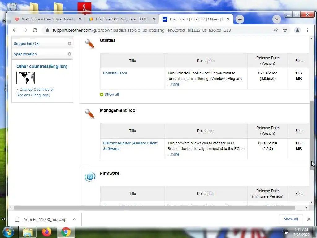Close the downloads bar
The width and height of the screenshot is (317, 238).
pyautogui.click(x=309, y=219)
